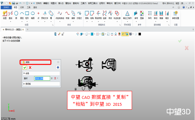Toggle the yellow highlighted arrow view button
This screenshot has width=195, height=120.
point(123,34)
